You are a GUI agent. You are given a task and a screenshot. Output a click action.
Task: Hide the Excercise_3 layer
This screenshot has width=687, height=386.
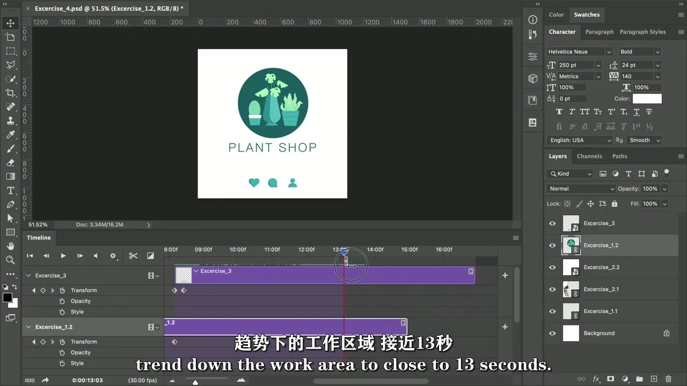[x=552, y=224]
